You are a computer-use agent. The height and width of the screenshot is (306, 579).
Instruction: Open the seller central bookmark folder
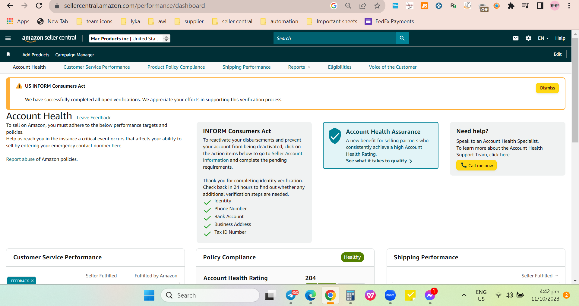pos(232,21)
